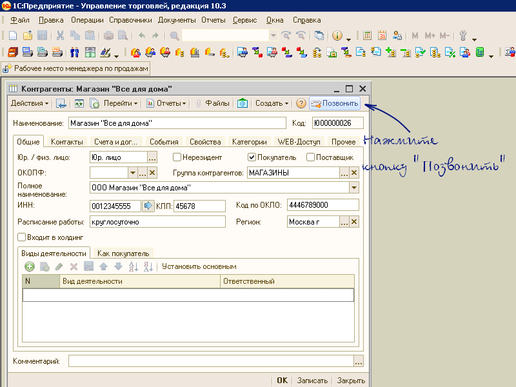Viewport: 516px width, 387px height.
Task: Click the Find magnifier icon in toolbar
Action: coord(174,35)
